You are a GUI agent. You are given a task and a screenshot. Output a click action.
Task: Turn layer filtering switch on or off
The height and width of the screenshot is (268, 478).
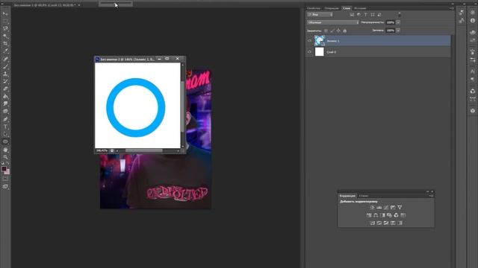click(x=400, y=14)
